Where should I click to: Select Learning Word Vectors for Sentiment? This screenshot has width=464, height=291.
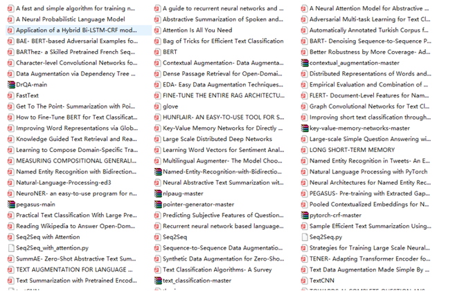pyautogui.click(x=224, y=150)
